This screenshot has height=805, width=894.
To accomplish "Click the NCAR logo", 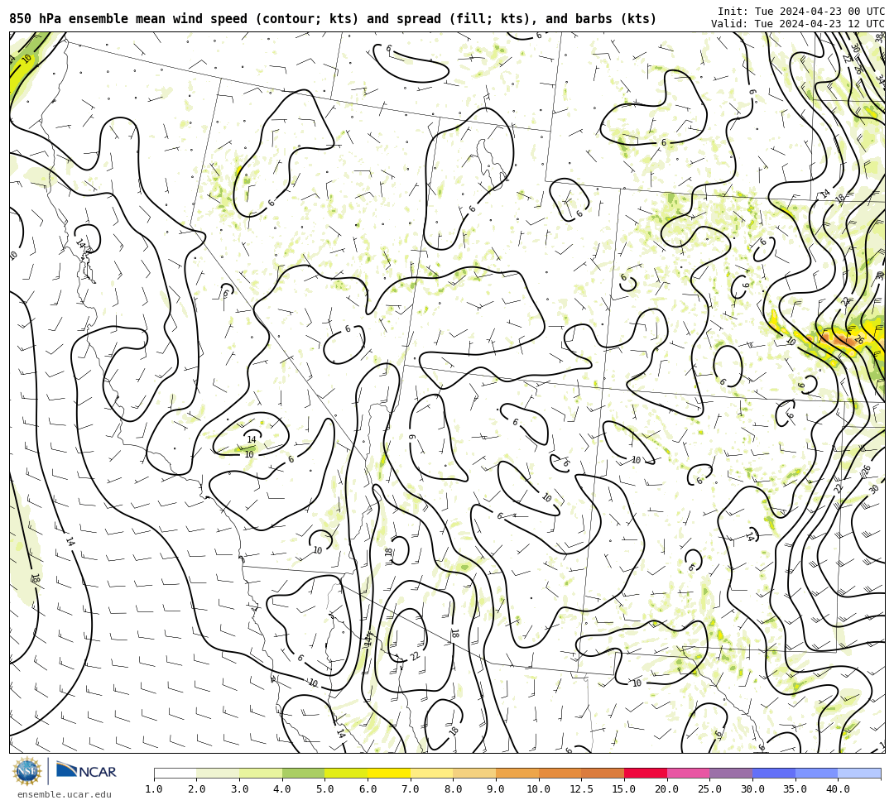I will tap(86, 771).
